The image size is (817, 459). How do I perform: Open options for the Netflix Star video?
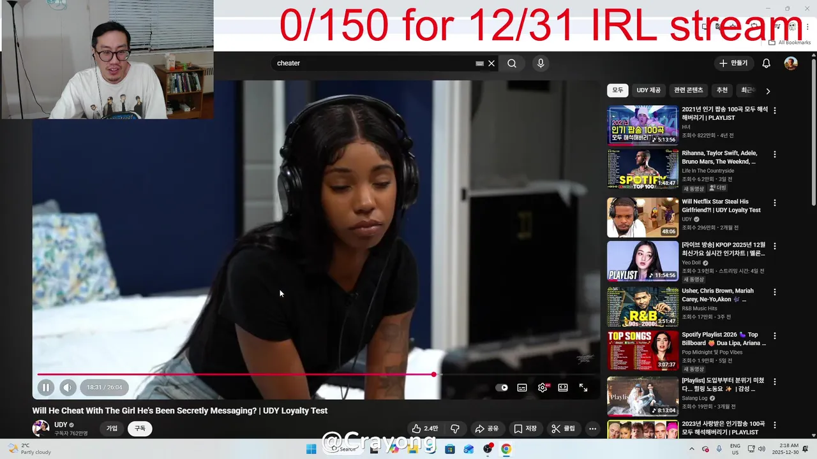(x=775, y=203)
